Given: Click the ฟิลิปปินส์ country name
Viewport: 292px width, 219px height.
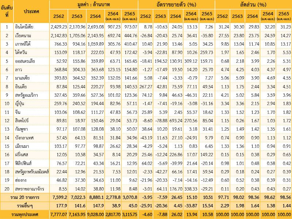Looking at the screenshot, I should click(x=23, y=163).
